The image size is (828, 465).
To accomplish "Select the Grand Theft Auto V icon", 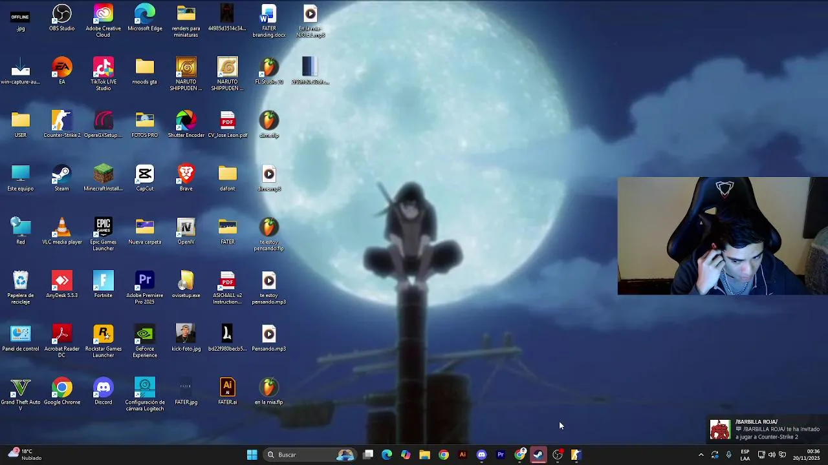I will [20, 395].
